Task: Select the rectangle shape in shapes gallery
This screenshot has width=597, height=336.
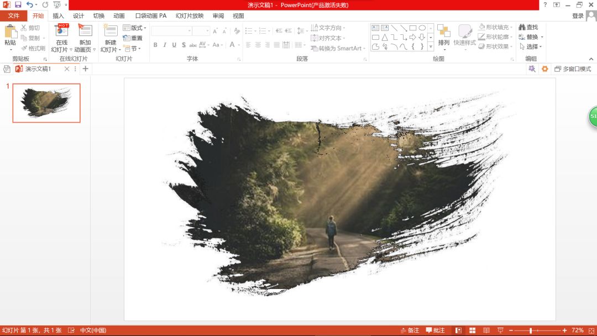Action: (x=412, y=28)
